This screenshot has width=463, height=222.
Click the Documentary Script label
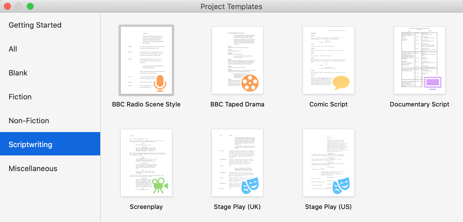click(x=420, y=104)
